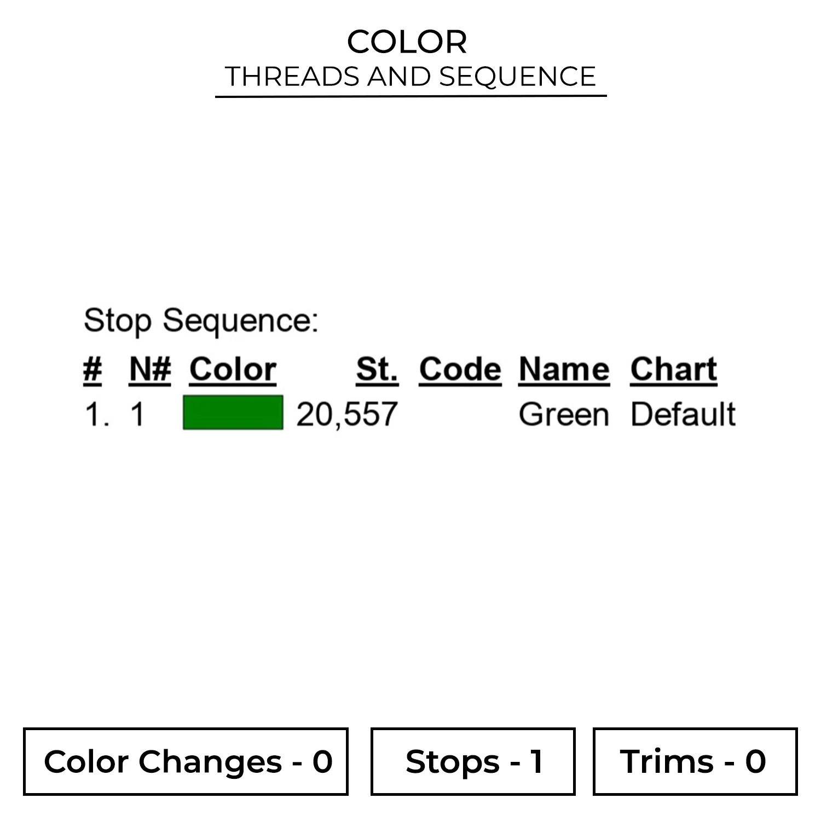Click the Trims - 0 box

(x=695, y=761)
